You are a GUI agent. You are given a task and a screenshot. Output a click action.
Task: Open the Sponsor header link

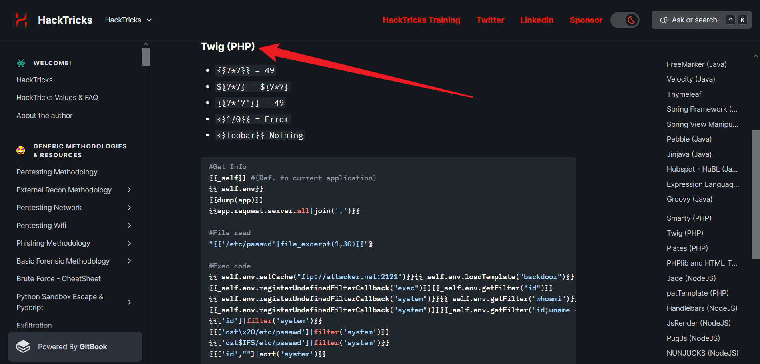click(x=586, y=20)
